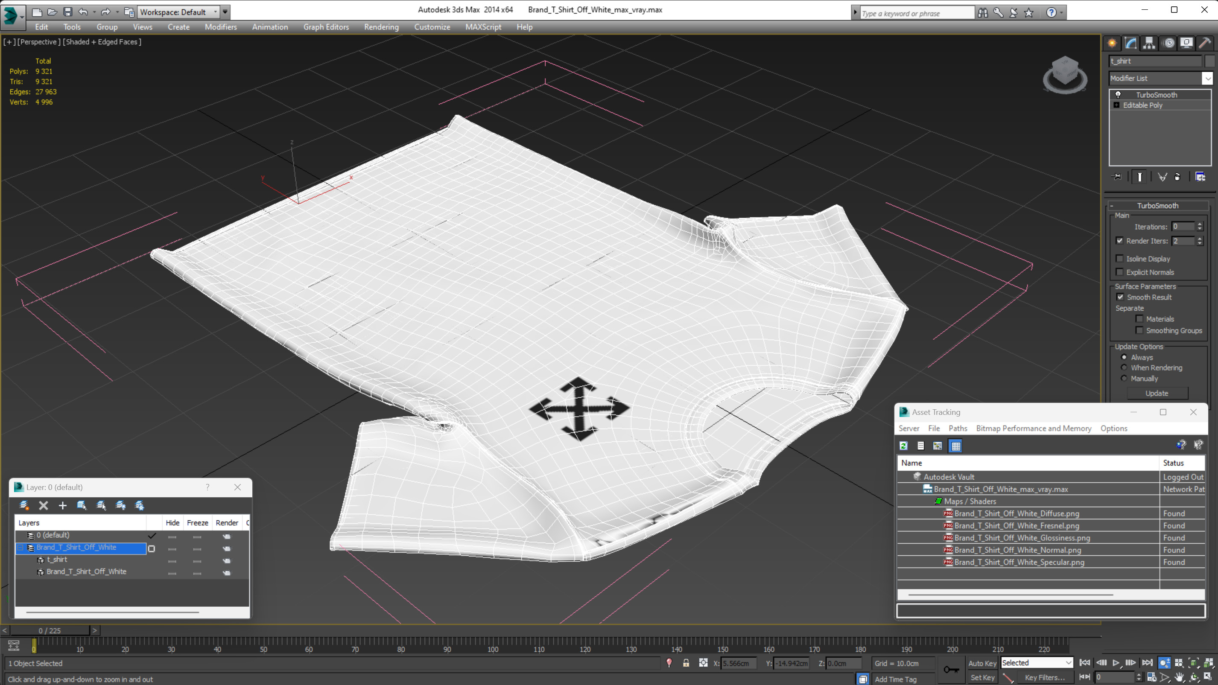Click Undo arrow in quick toolbar
This screenshot has width=1218, height=685.
pyautogui.click(x=83, y=12)
